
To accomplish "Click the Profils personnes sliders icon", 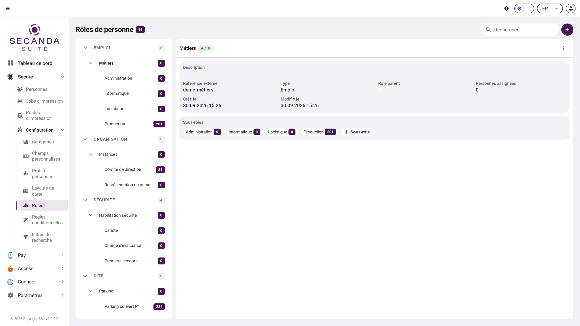I will coord(26,174).
